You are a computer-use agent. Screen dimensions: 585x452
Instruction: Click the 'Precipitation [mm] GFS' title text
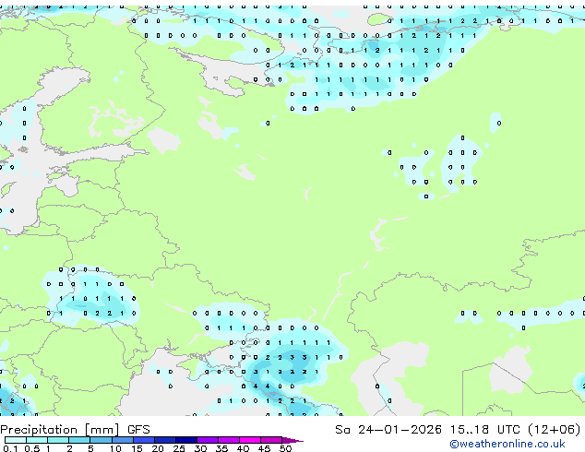pos(75,430)
